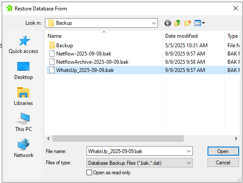Open the View Menu icon
243x183 pixels.
click(200, 23)
